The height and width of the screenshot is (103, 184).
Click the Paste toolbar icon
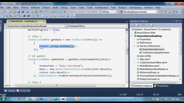[x=36, y=12]
